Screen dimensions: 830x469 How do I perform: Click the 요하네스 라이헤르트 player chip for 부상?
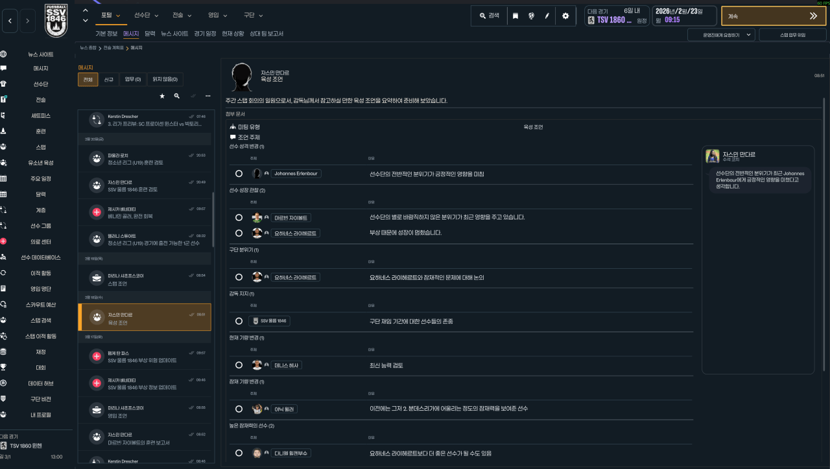[x=296, y=233]
